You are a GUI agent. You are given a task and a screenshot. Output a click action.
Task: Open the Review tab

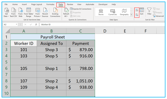tap(70, 4)
